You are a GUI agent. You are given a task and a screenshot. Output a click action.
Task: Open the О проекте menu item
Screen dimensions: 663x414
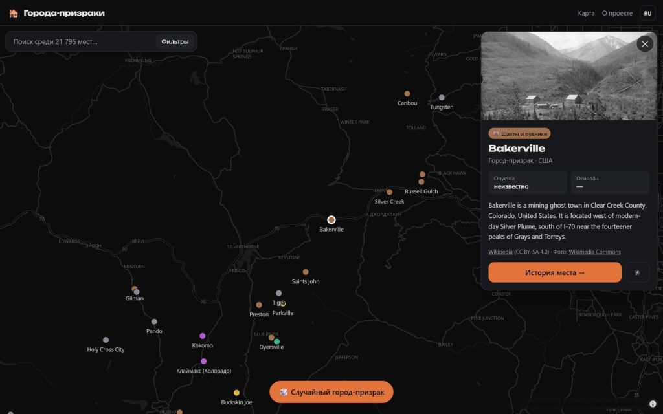click(x=617, y=13)
